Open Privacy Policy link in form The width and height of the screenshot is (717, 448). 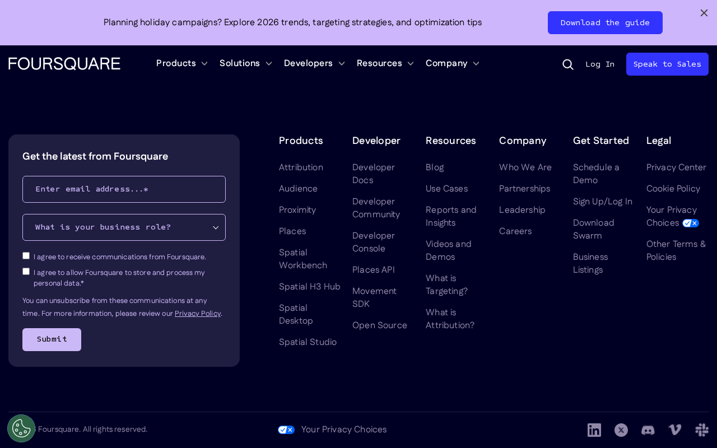point(198,314)
